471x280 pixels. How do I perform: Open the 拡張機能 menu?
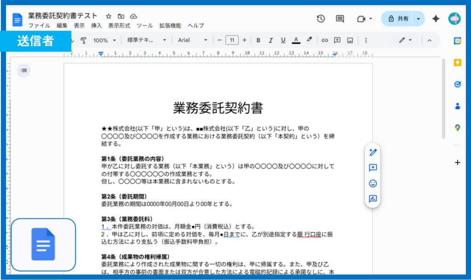170,26
